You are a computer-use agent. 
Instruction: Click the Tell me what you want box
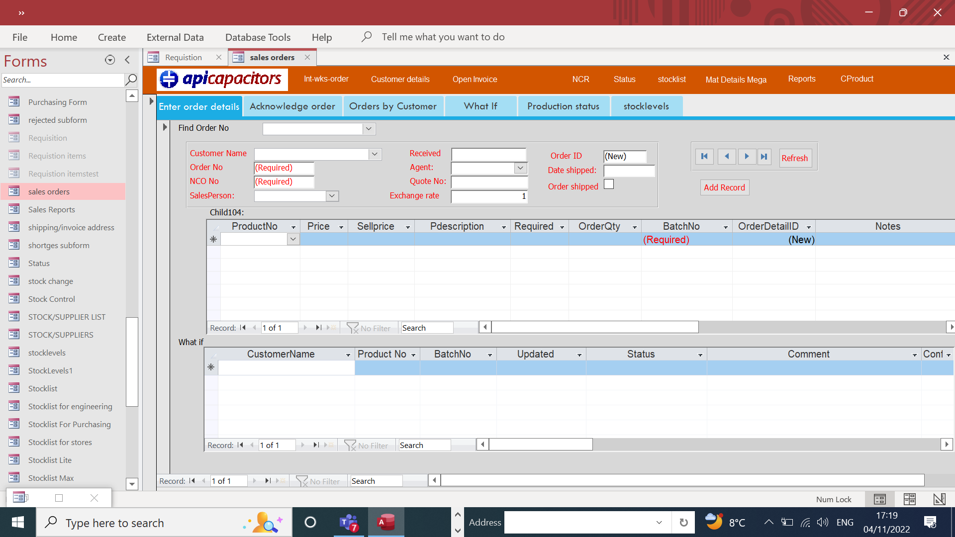[x=443, y=37]
